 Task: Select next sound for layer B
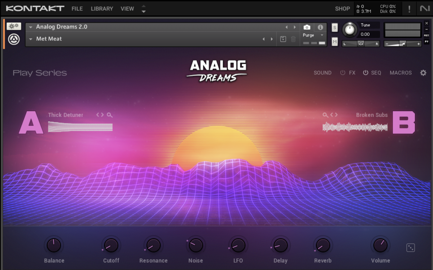(x=336, y=115)
